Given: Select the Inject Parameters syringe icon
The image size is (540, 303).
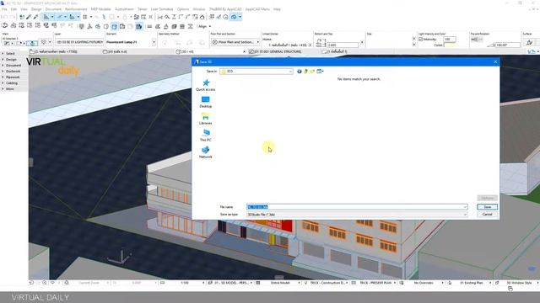Looking at the screenshot, I should [x=35, y=17].
